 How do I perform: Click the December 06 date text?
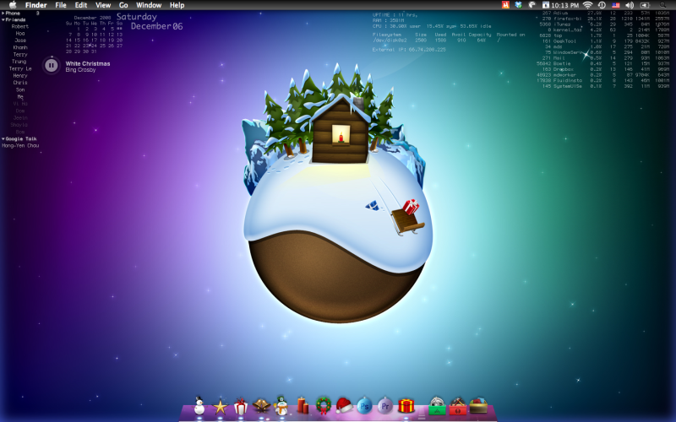coord(157,26)
